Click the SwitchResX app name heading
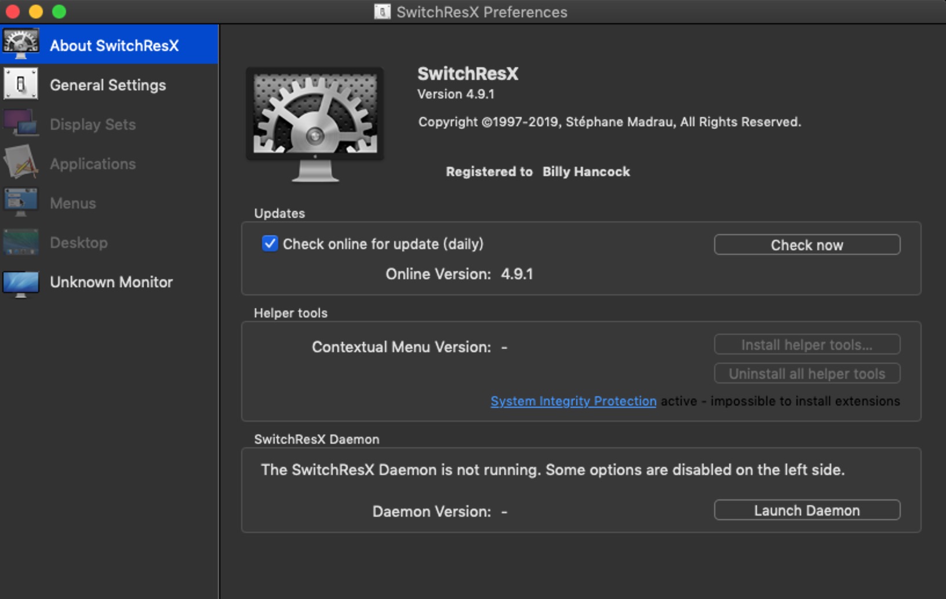 click(468, 74)
